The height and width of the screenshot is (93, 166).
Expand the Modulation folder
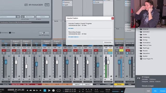pyautogui.click(x=139, y=43)
